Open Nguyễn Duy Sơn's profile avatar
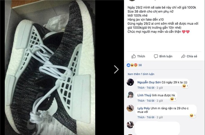This screenshot has height=135, width=205. [130, 82]
